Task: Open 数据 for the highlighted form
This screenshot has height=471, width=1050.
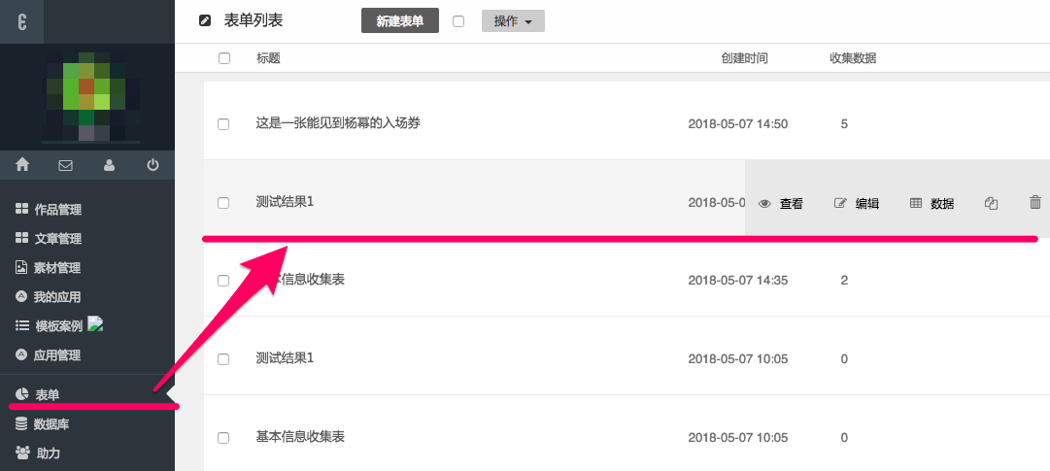Action: click(x=931, y=204)
